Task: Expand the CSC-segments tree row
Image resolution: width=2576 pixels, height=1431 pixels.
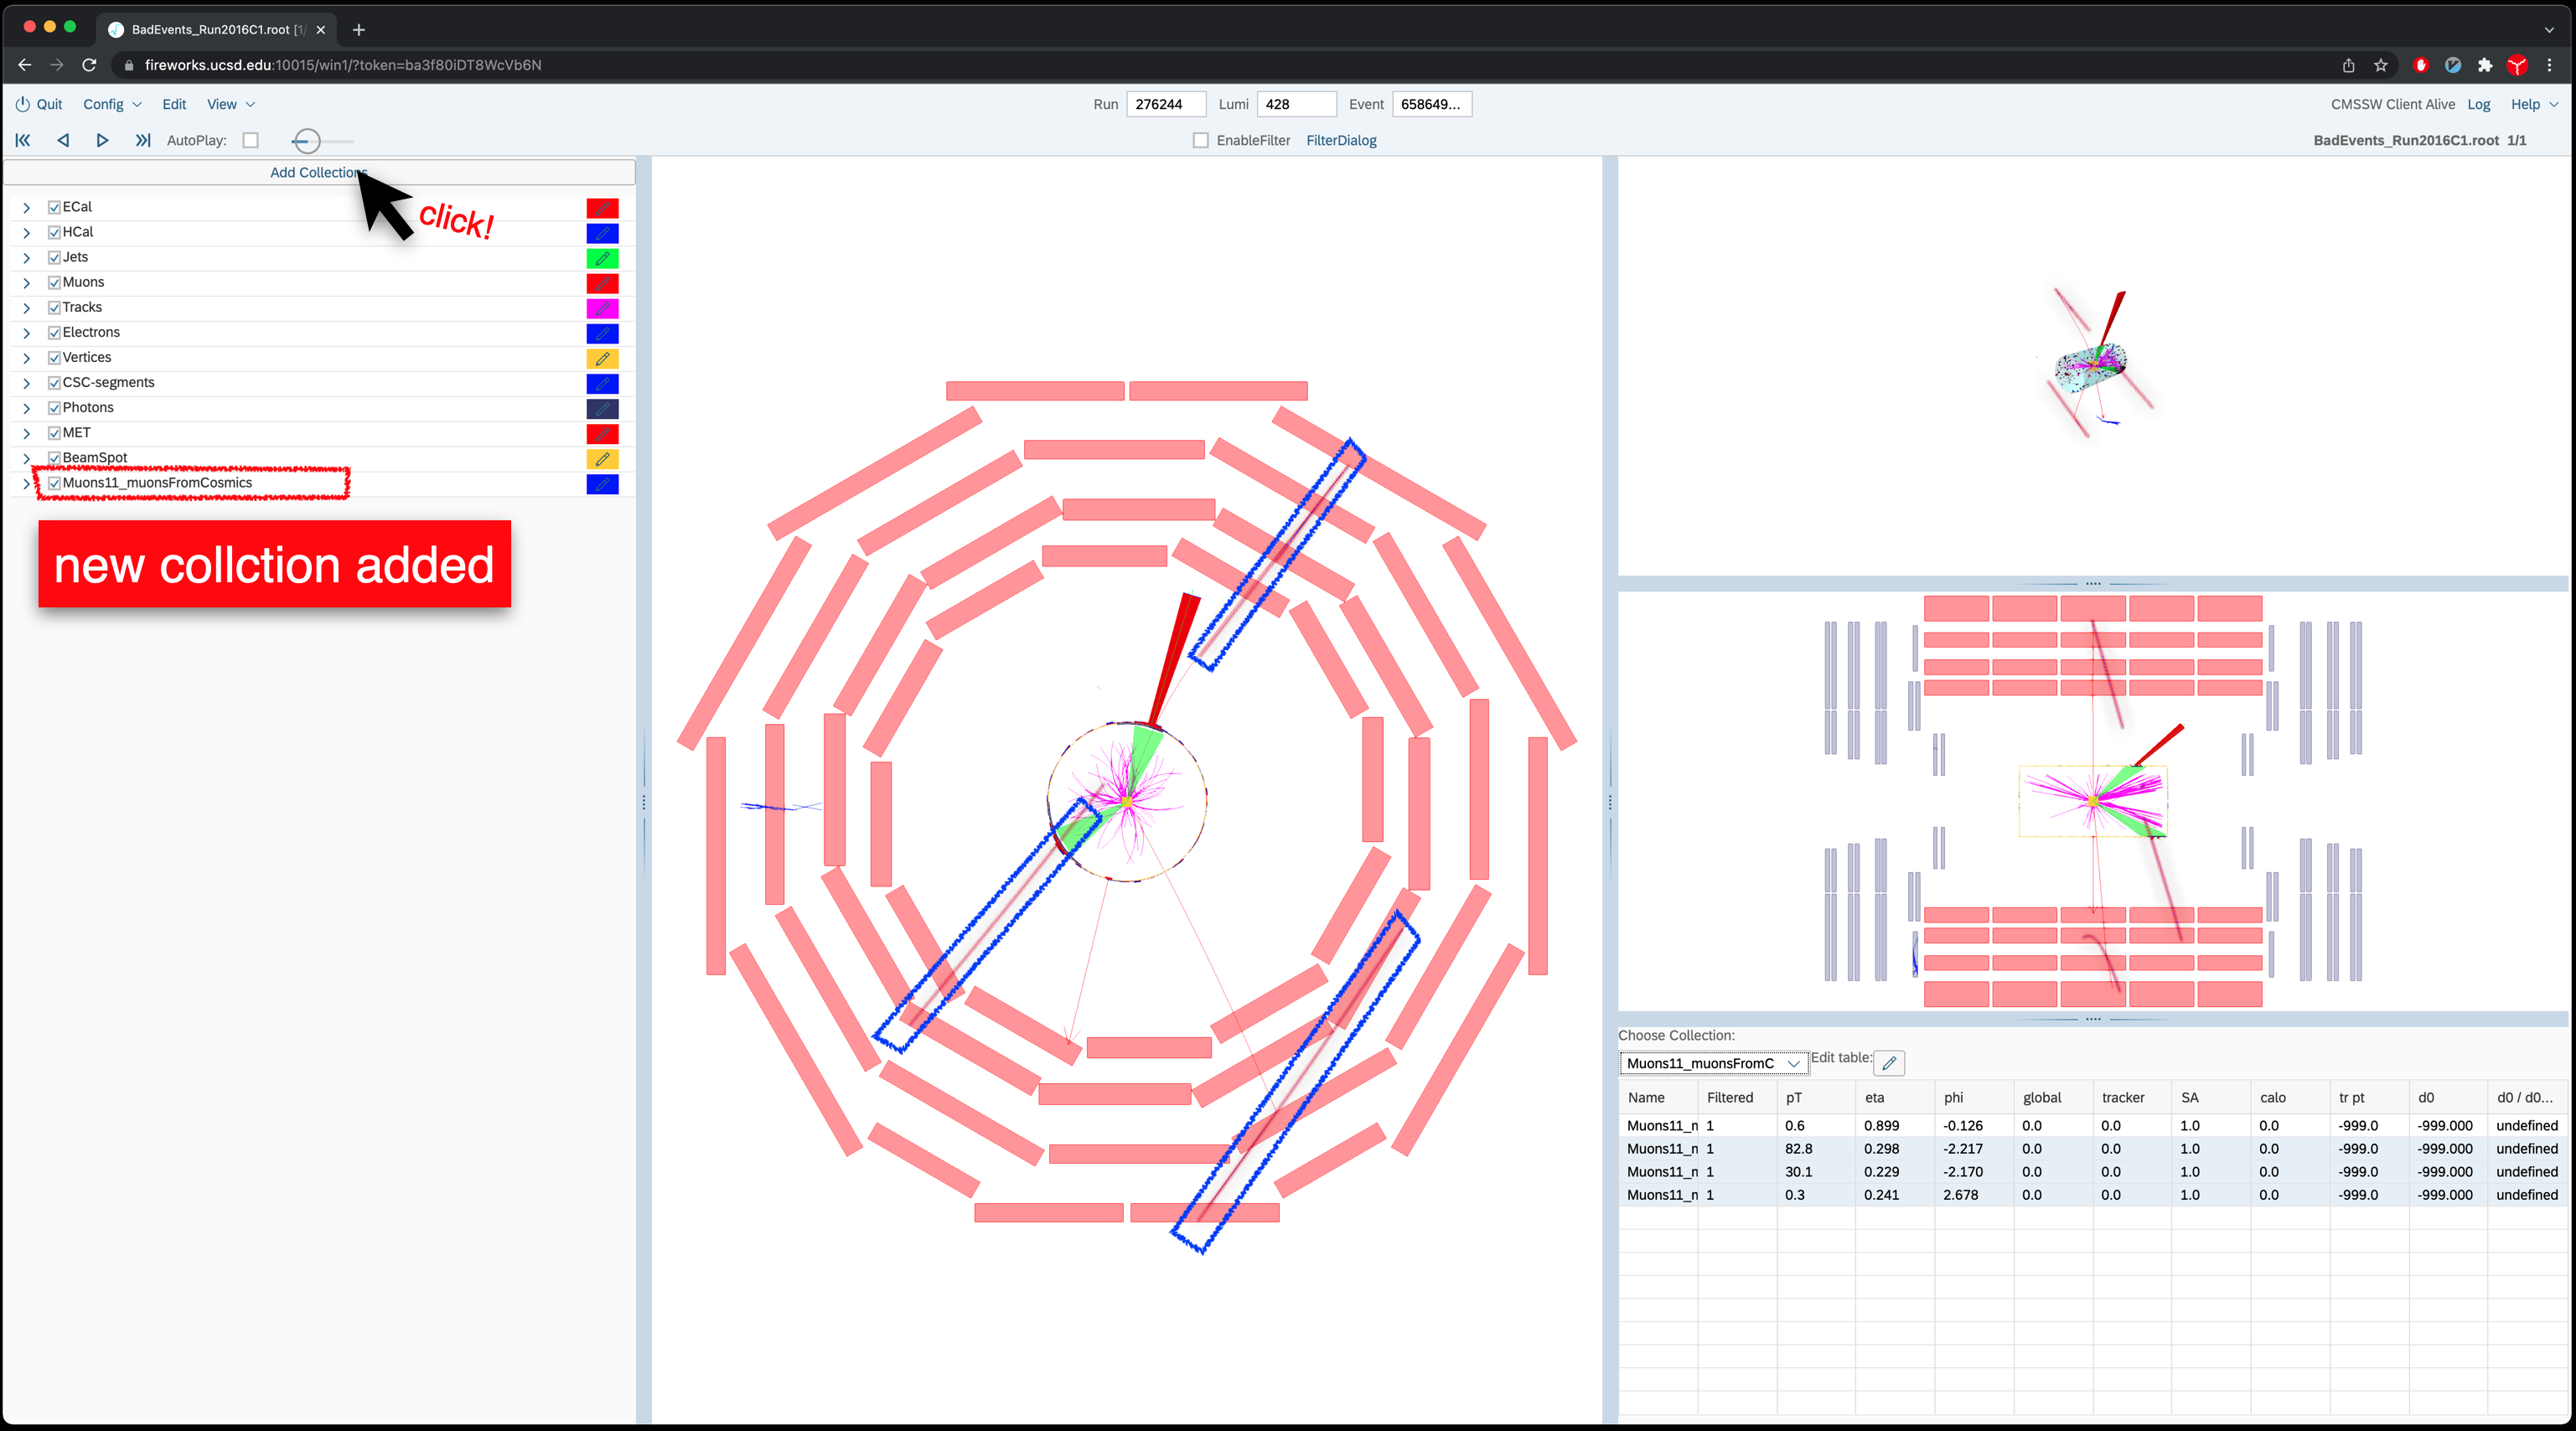Action: point(27,383)
